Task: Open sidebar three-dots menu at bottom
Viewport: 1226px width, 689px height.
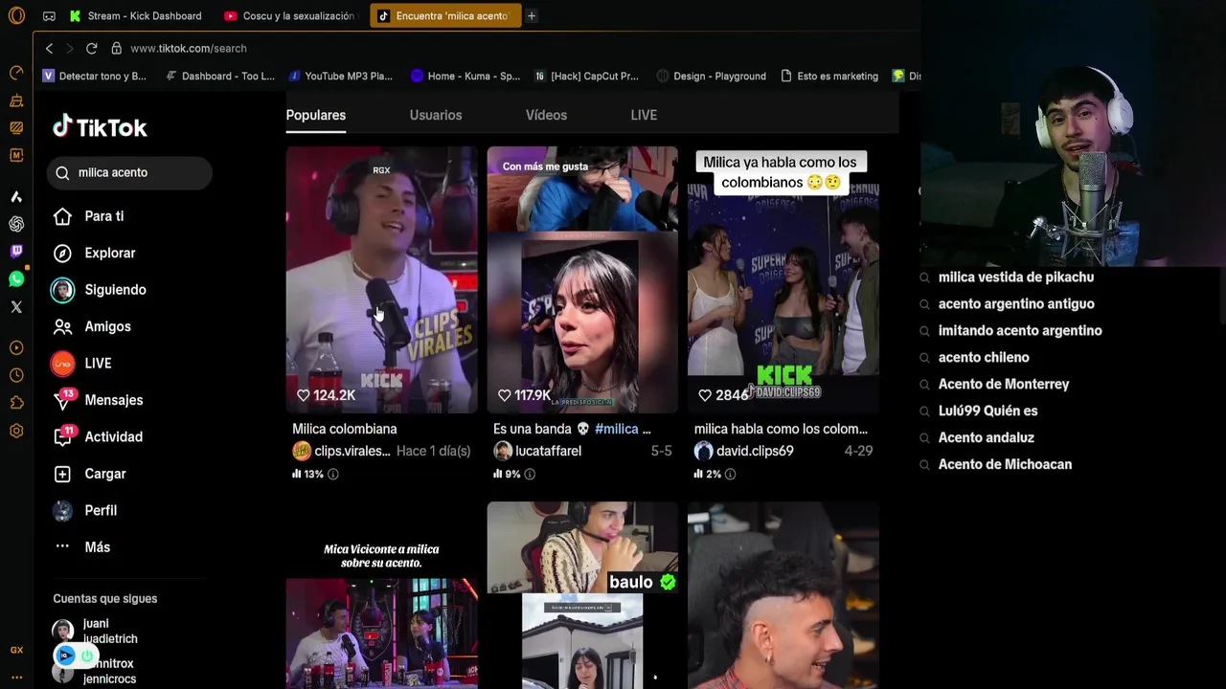Action: click(x=16, y=677)
